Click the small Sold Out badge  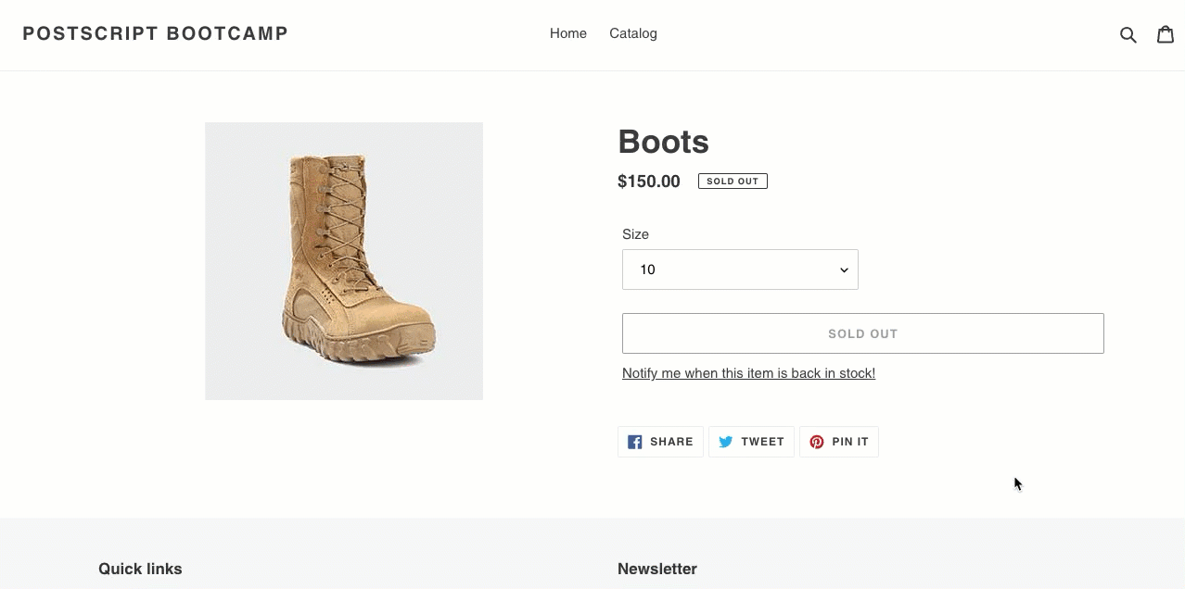733,182
